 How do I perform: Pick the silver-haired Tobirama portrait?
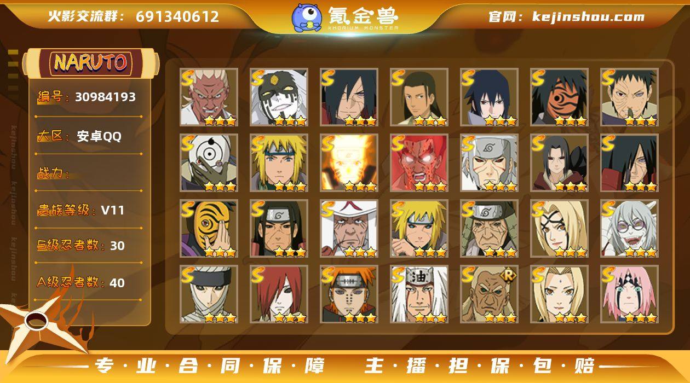click(489, 163)
